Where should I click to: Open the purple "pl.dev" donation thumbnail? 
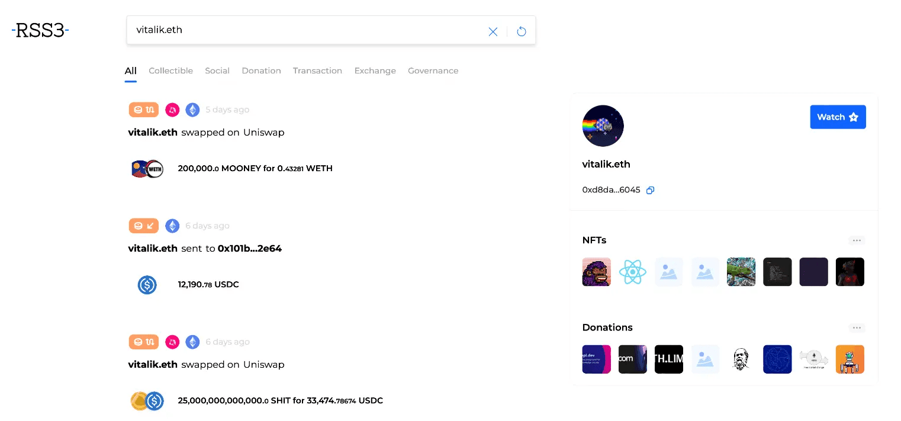597,359
